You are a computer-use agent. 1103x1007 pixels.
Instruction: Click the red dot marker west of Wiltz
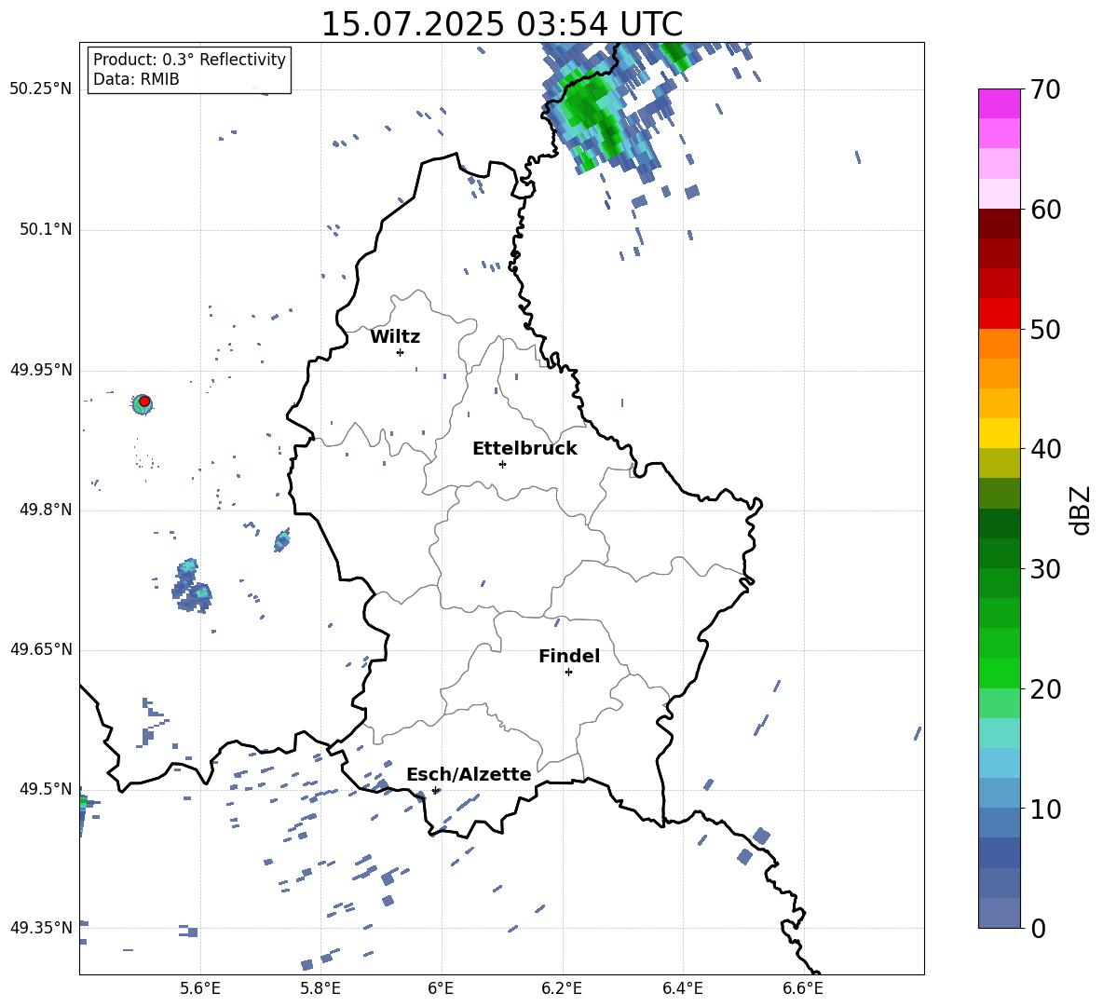[x=144, y=401]
